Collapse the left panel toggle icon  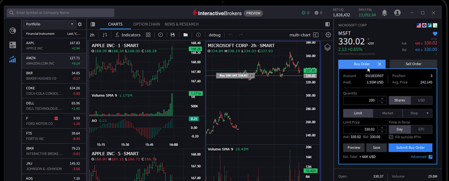(x=93, y=24)
